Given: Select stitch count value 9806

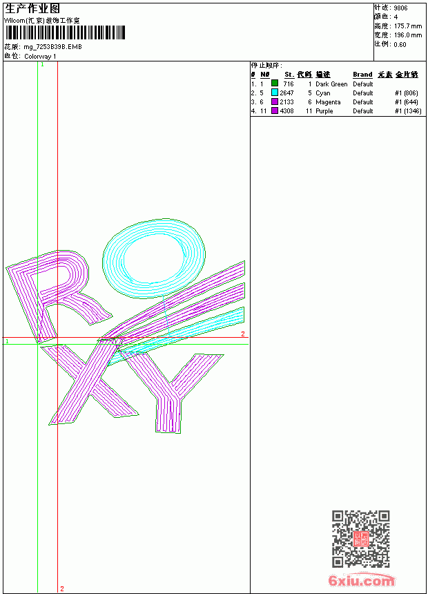Looking at the screenshot, I should (x=400, y=8).
